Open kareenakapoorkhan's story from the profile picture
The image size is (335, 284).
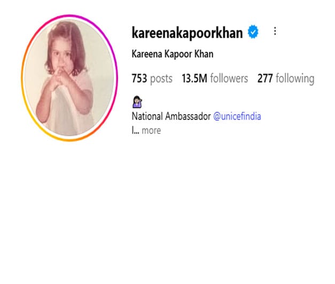coord(69,78)
